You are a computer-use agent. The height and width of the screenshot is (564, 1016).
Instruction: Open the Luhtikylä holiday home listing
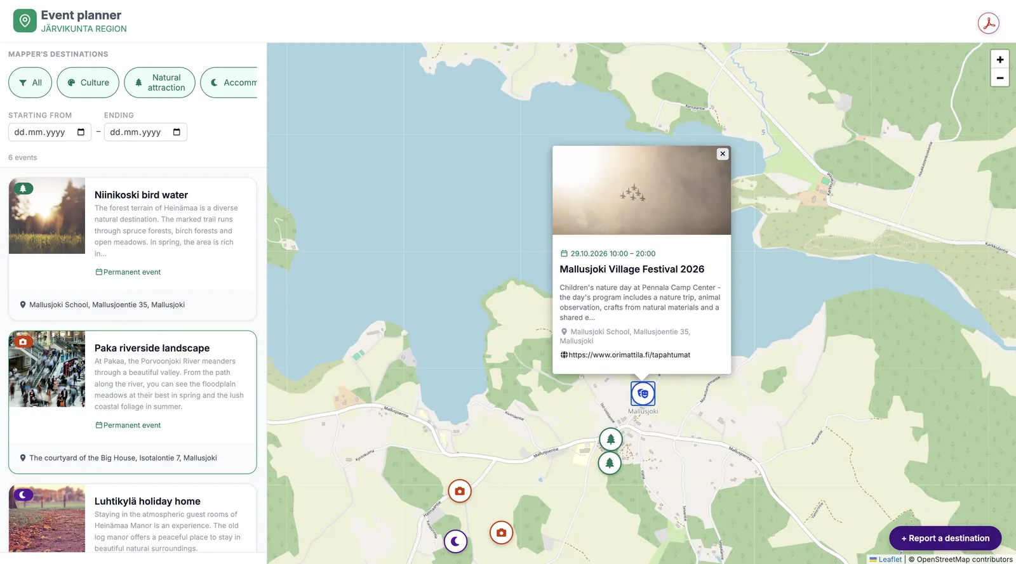(147, 501)
